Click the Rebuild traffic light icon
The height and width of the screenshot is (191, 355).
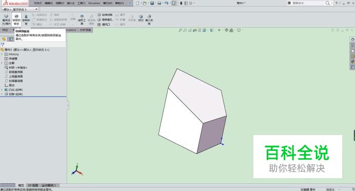[181, 3]
